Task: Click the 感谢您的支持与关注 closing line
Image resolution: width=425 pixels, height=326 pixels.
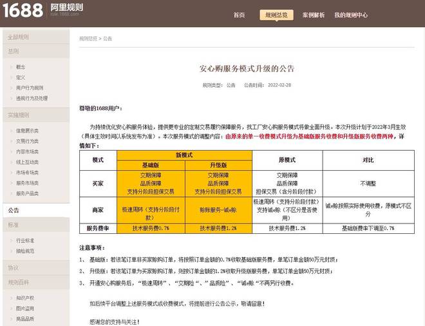Action: [x=115, y=322]
